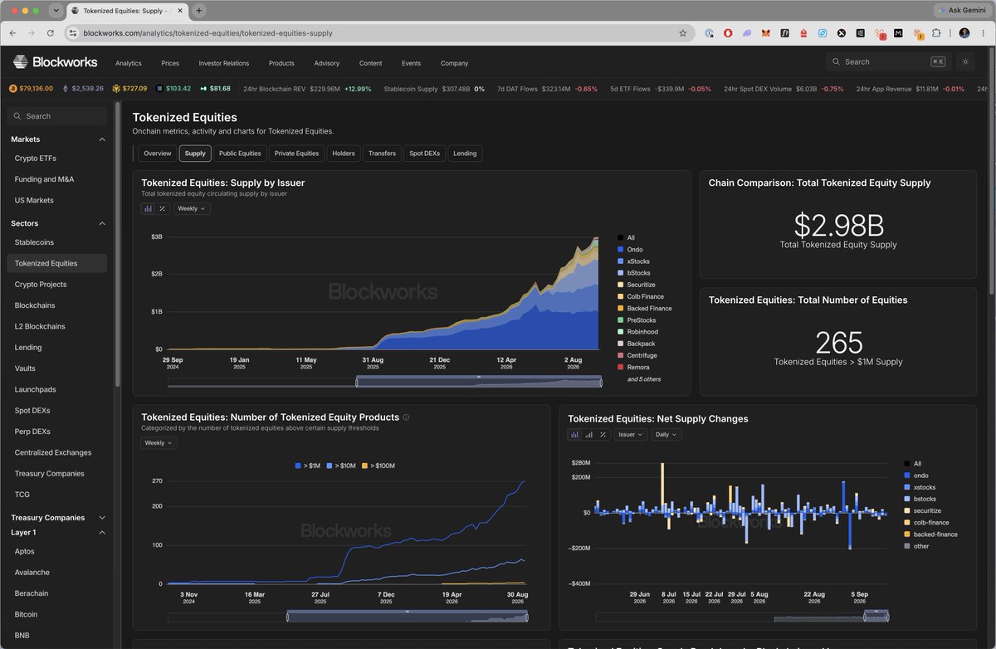Click range slider under Net Supply Changes chart
The height and width of the screenshot is (649, 996).
(x=876, y=617)
